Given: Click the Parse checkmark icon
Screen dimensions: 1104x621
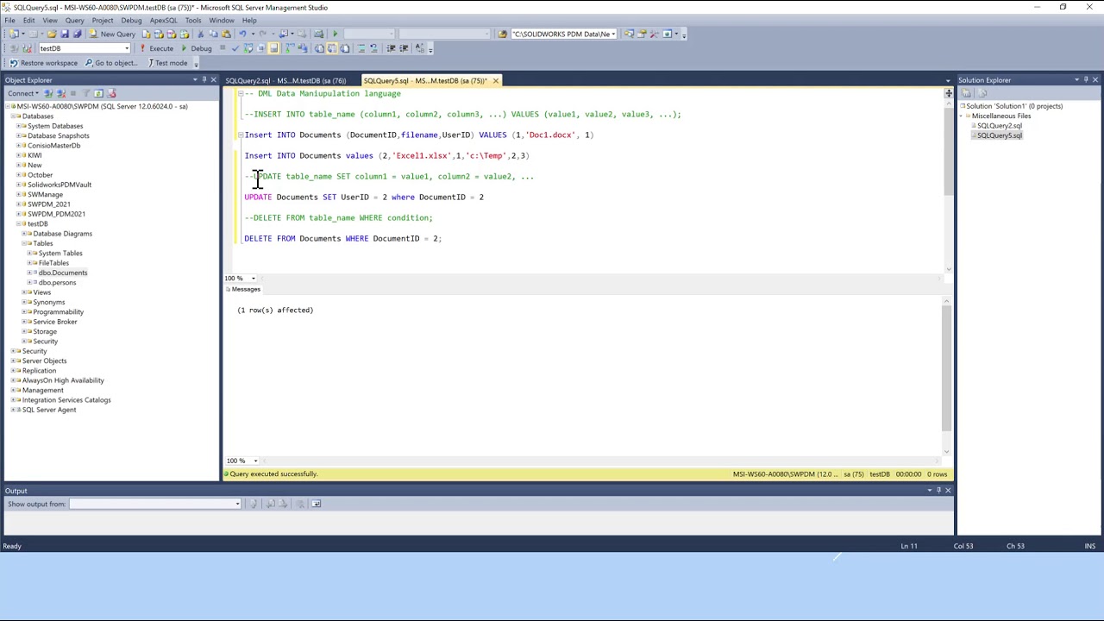Looking at the screenshot, I should [235, 48].
